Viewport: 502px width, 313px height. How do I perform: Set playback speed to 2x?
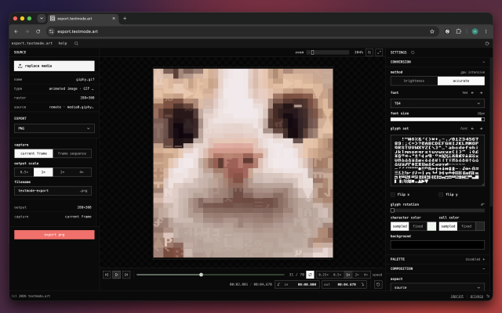tap(357, 275)
